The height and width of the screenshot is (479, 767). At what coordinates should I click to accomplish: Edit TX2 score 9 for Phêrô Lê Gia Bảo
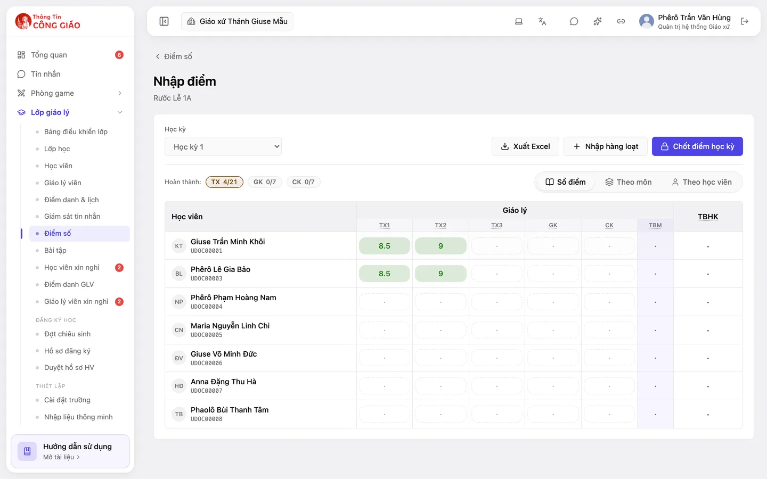click(440, 274)
